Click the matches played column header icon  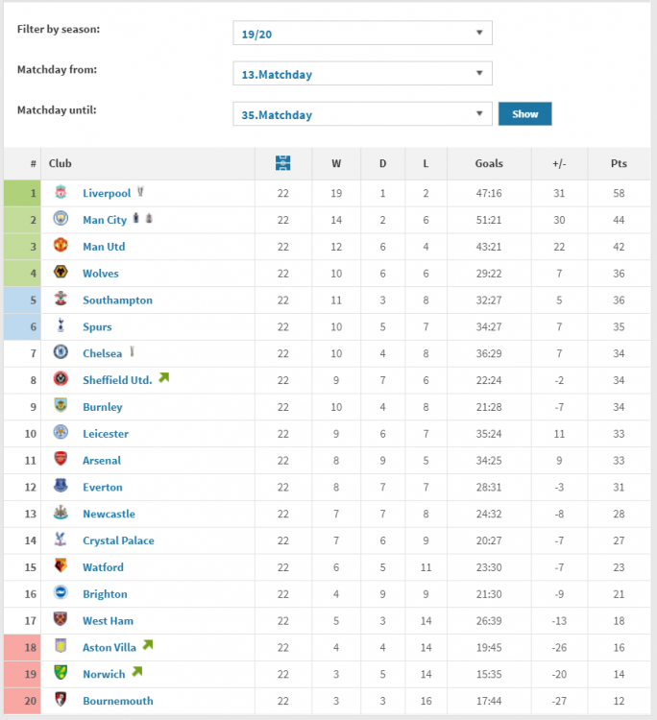click(x=282, y=163)
